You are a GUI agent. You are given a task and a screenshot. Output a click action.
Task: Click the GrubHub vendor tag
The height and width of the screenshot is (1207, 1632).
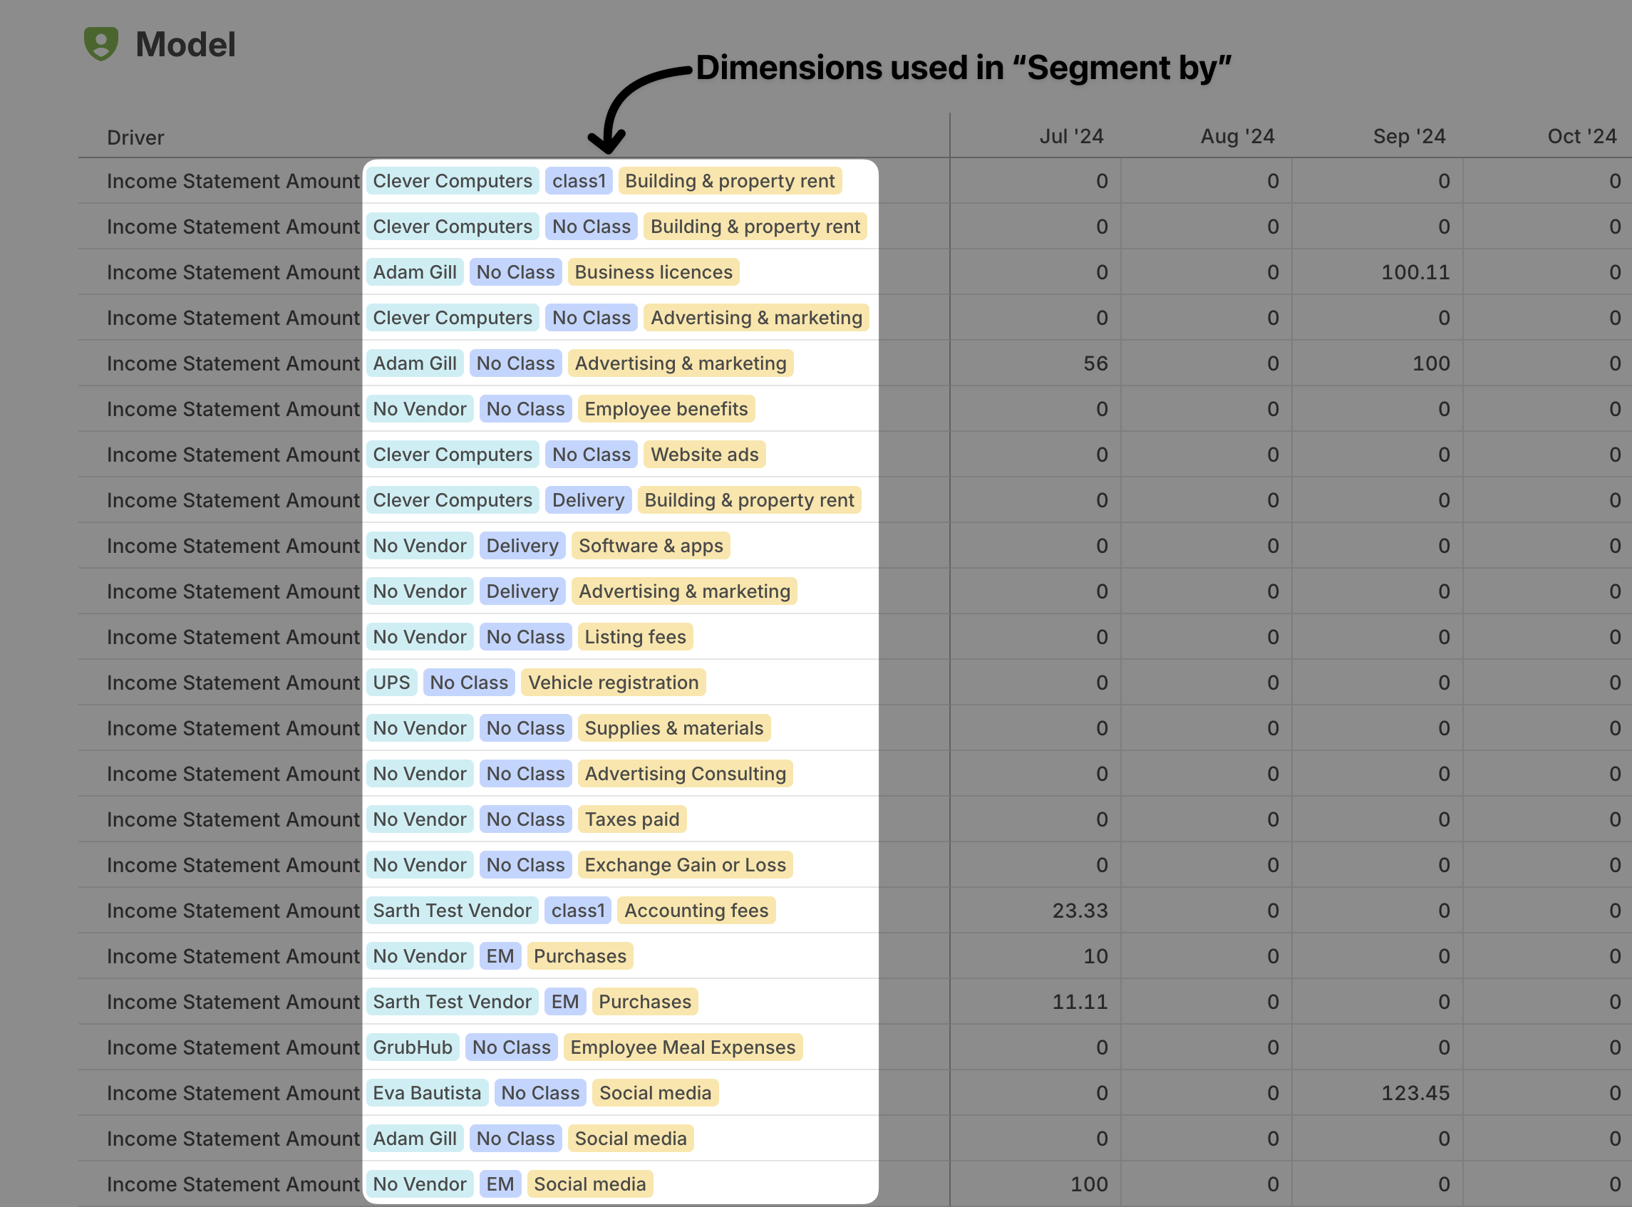[x=412, y=1047]
